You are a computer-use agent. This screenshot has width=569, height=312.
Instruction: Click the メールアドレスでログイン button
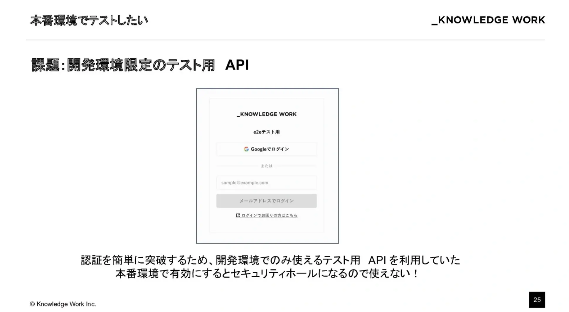tap(267, 201)
